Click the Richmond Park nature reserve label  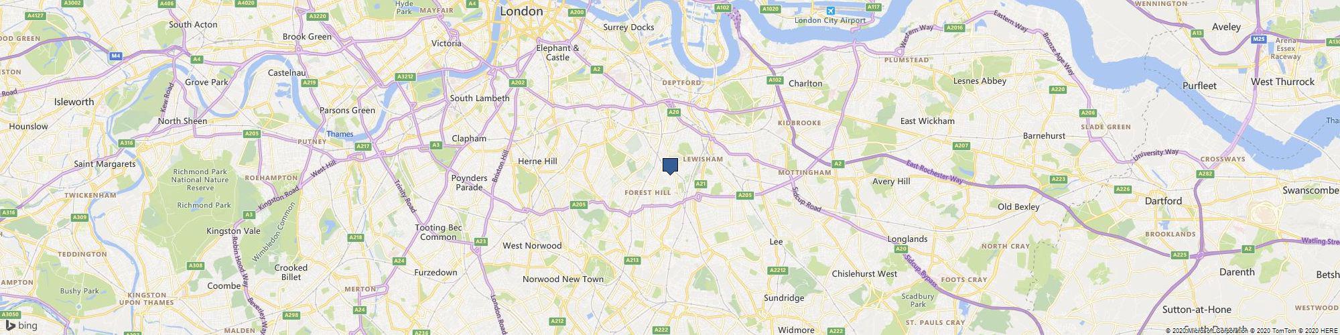tap(200, 180)
